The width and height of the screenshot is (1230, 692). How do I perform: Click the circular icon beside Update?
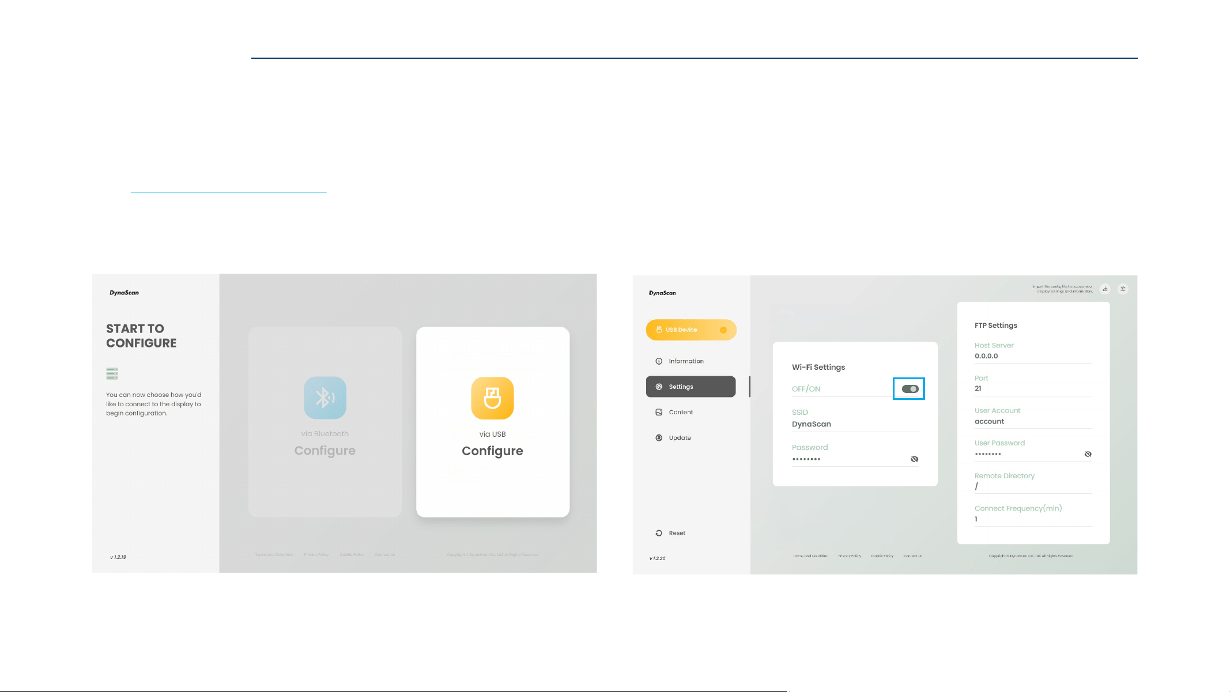[659, 438]
